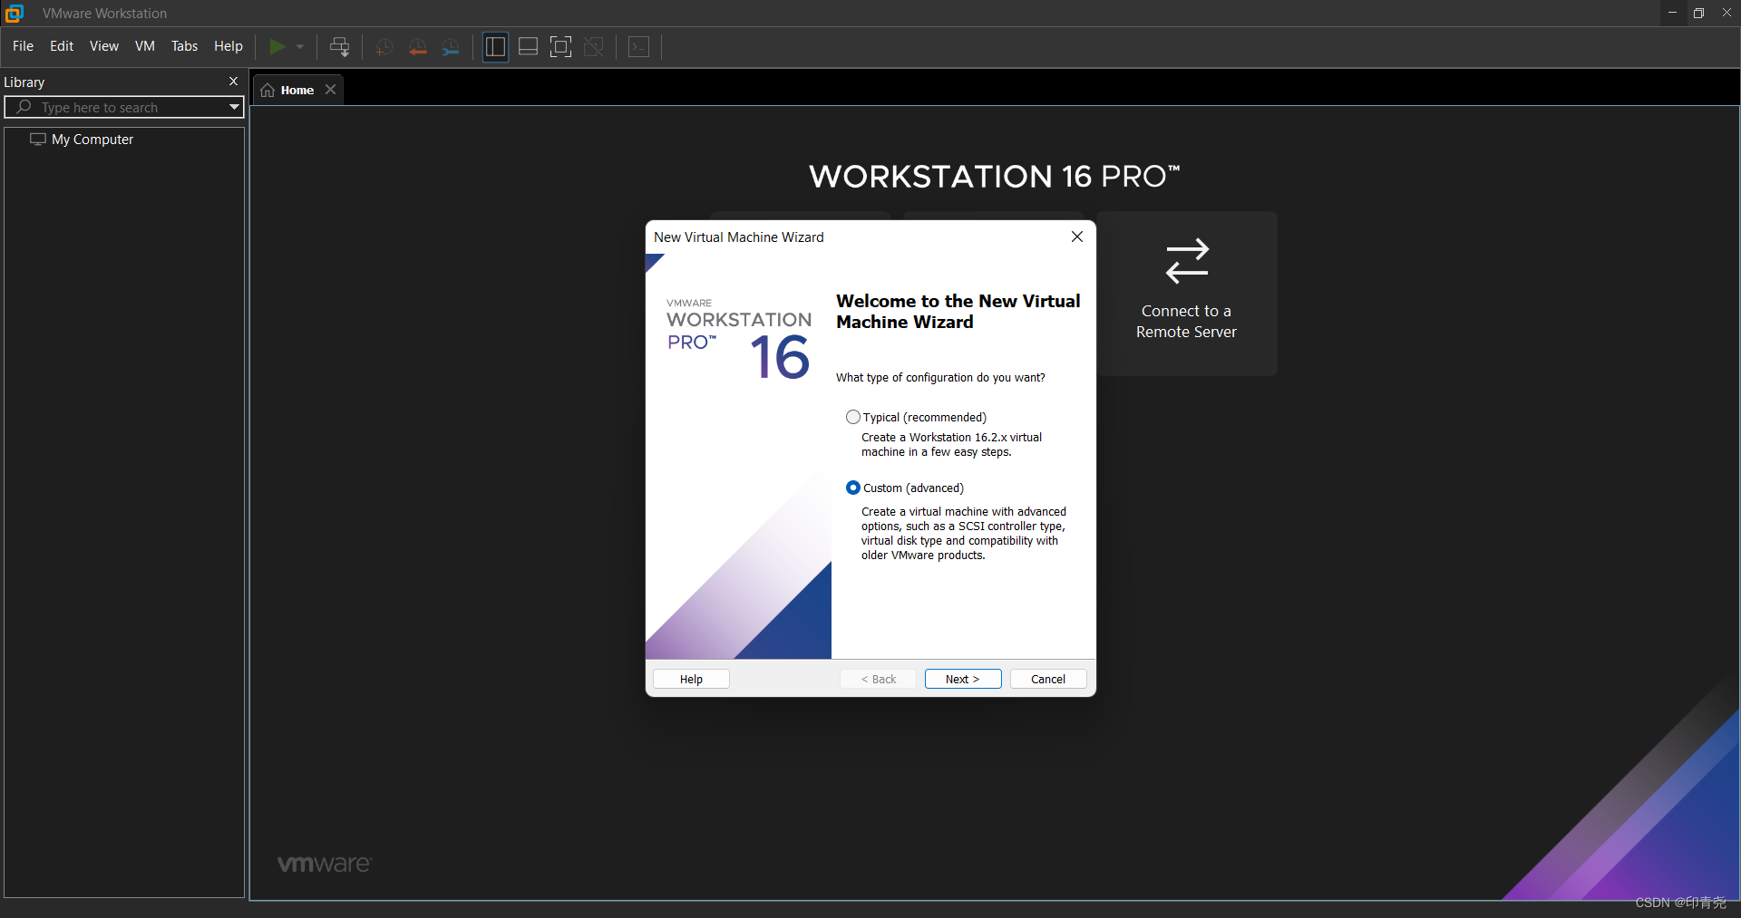The image size is (1741, 918).
Task: Open the Tabs menu
Action: [x=185, y=46]
